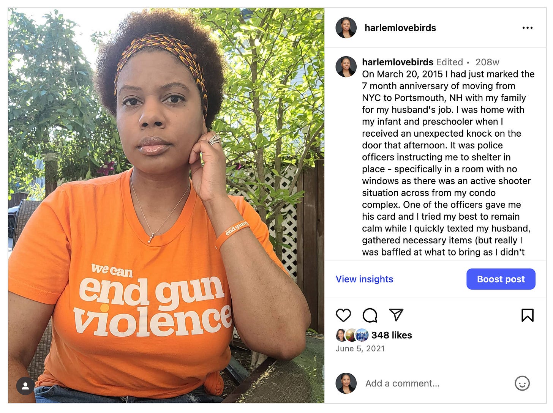This screenshot has height=413, width=553.
Task: Show tagged people icon on photo
Action: pos(25,386)
